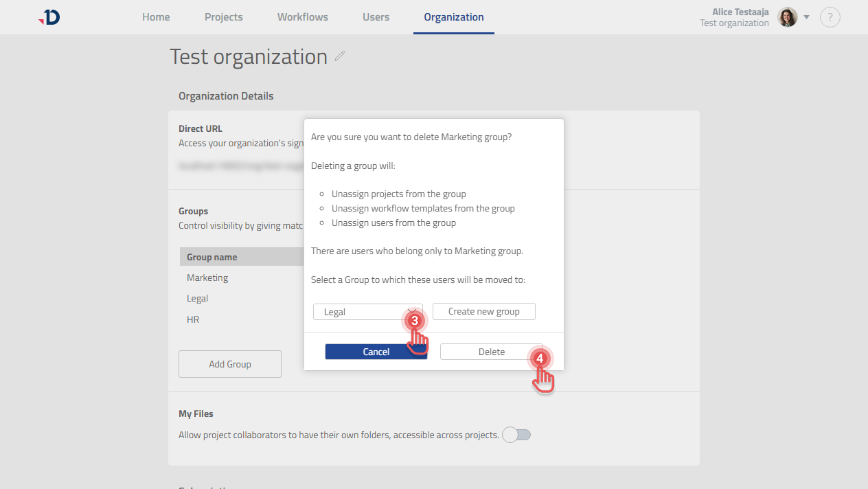Click the pencil to rename Test organization
The image size is (868, 489).
pyautogui.click(x=340, y=58)
